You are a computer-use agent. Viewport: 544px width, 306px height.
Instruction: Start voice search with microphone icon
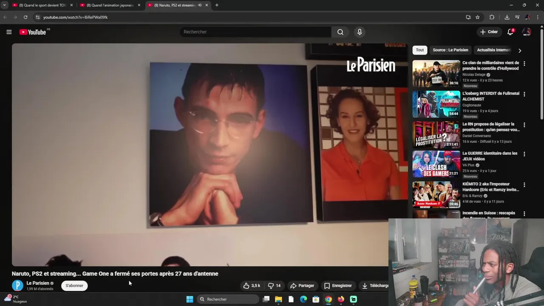pos(360,32)
